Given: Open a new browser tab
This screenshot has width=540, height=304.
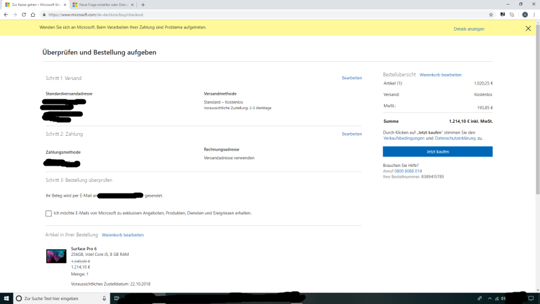Looking at the screenshot, I should coord(143,5).
